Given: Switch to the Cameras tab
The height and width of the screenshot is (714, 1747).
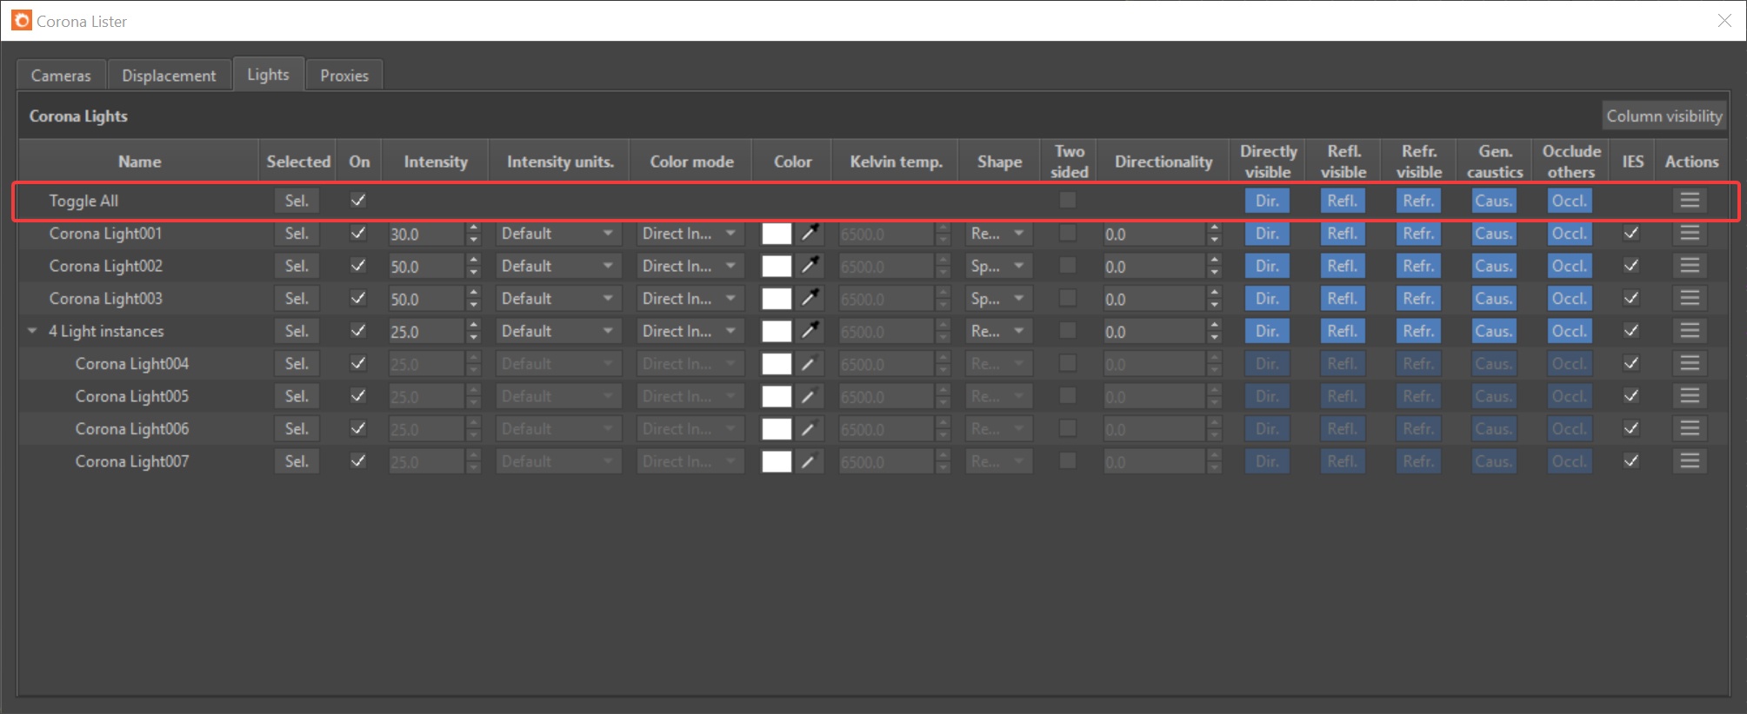Looking at the screenshot, I should pos(61,76).
